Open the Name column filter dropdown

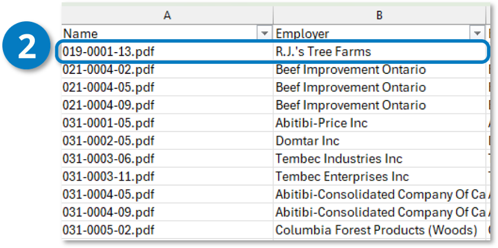coord(264,33)
